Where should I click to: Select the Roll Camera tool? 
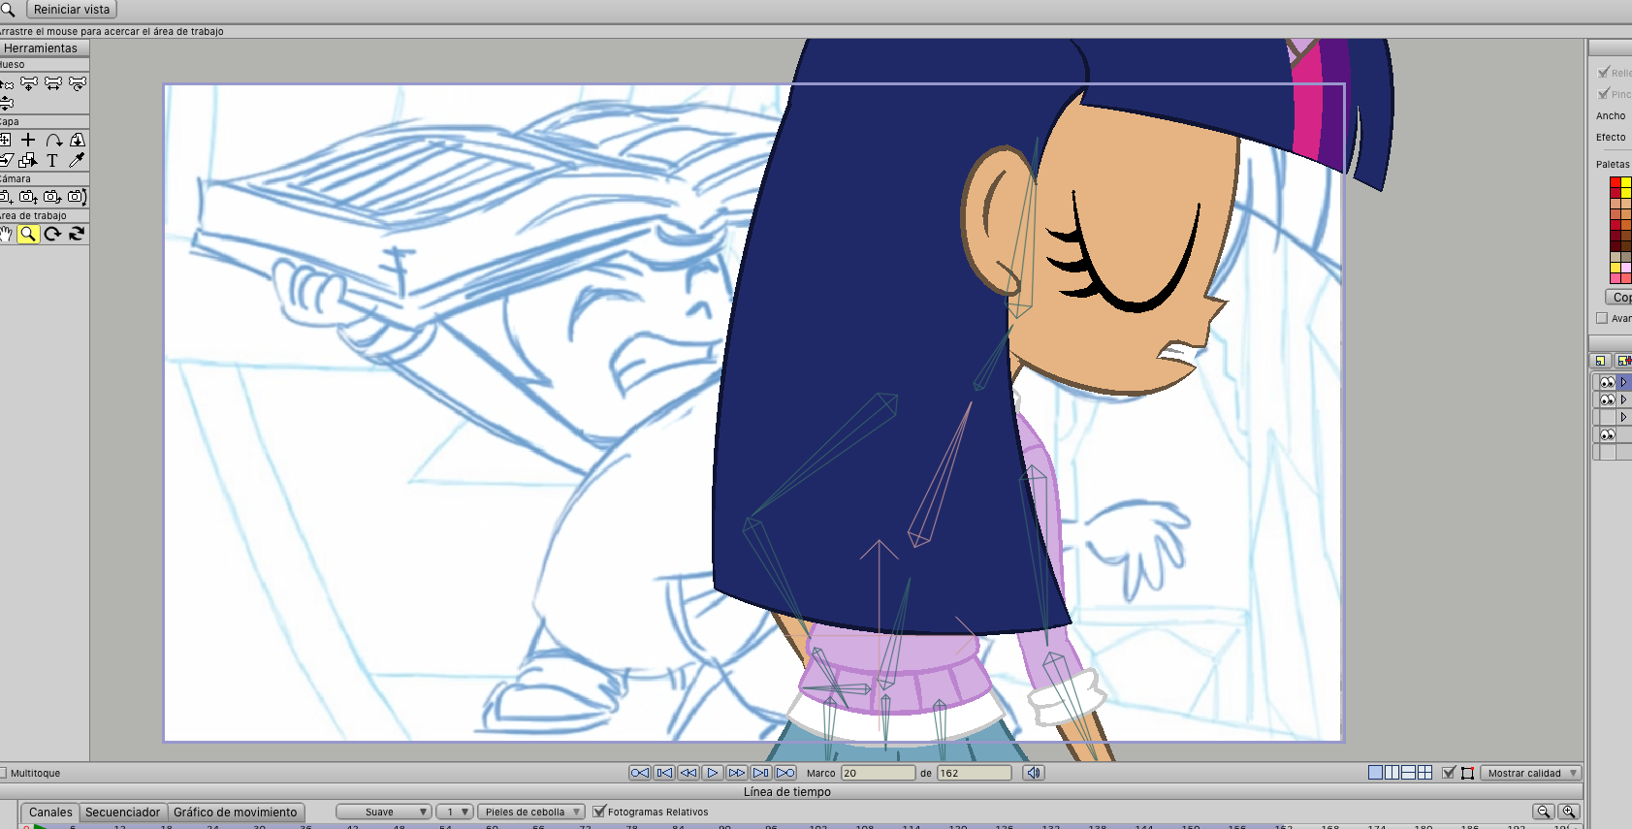coord(52,197)
